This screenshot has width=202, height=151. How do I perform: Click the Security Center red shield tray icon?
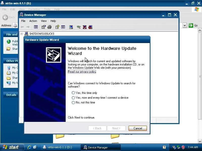point(183,147)
